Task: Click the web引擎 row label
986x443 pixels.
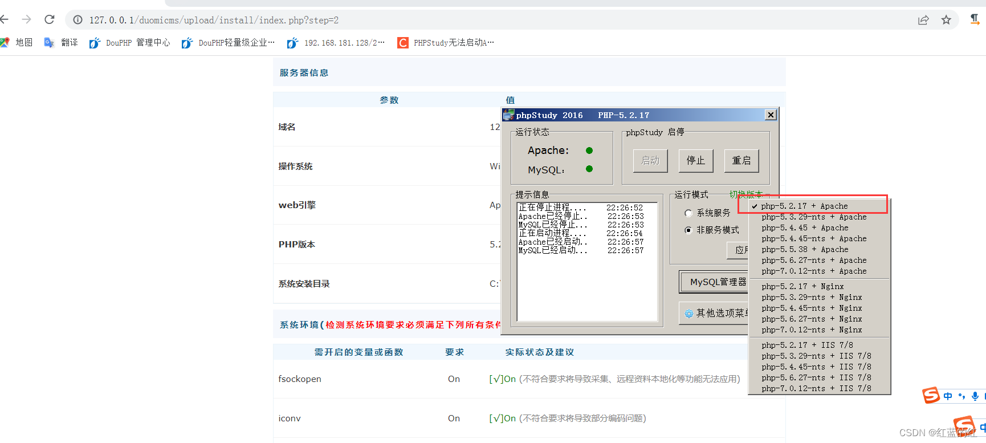Action: [x=296, y=205]
